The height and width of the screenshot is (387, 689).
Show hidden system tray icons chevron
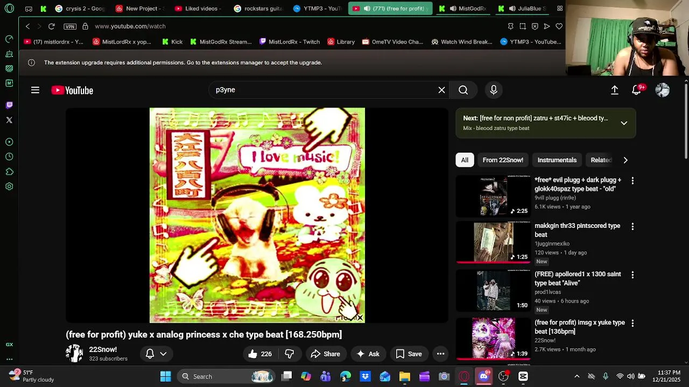[x=576, y=377]
